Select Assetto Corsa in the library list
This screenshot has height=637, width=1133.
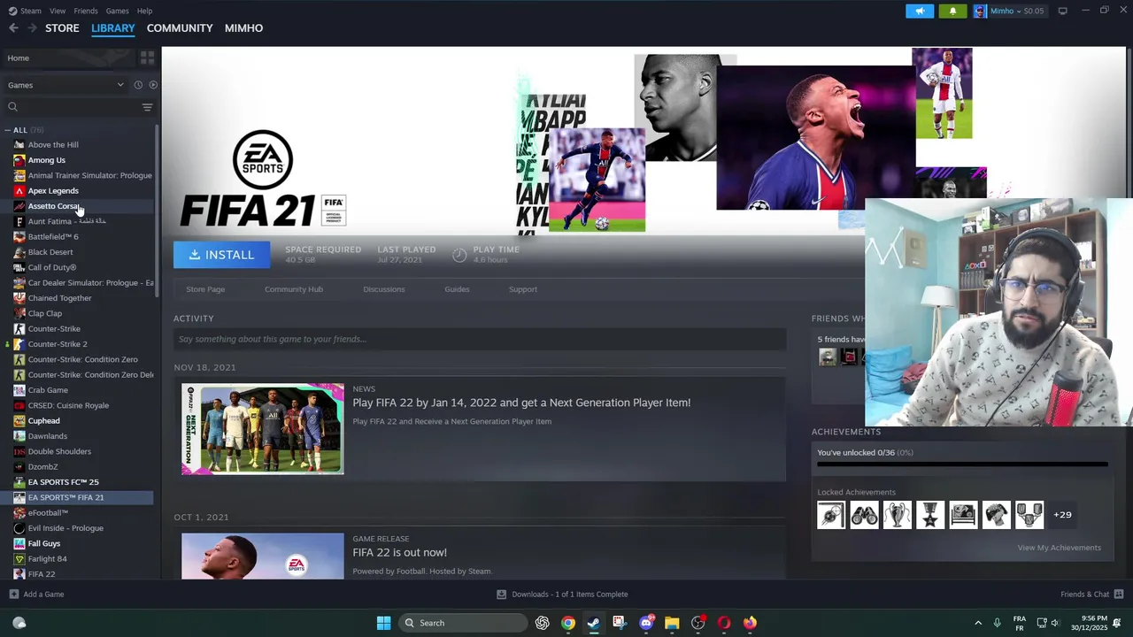click(x=54, y=206)
